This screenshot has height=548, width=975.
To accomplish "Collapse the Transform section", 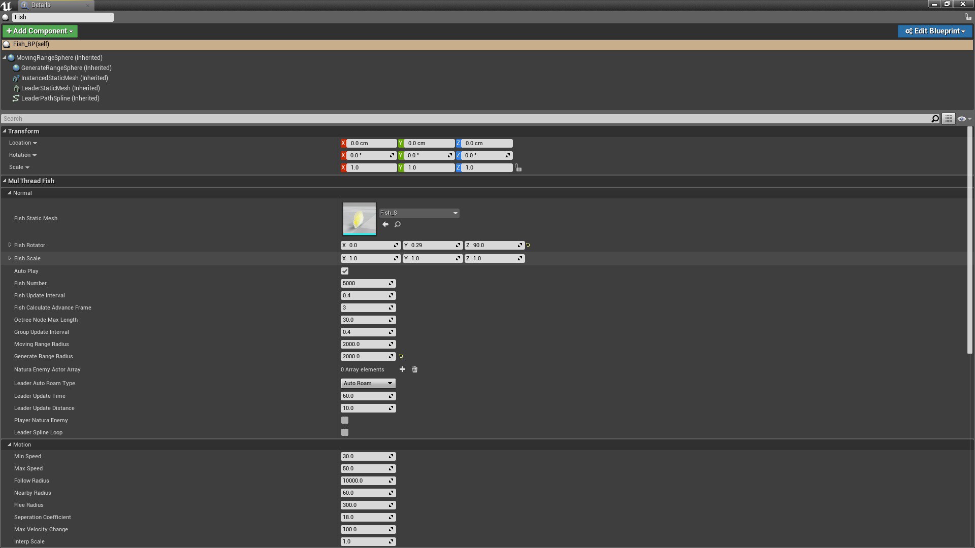I will pos(4,131).
